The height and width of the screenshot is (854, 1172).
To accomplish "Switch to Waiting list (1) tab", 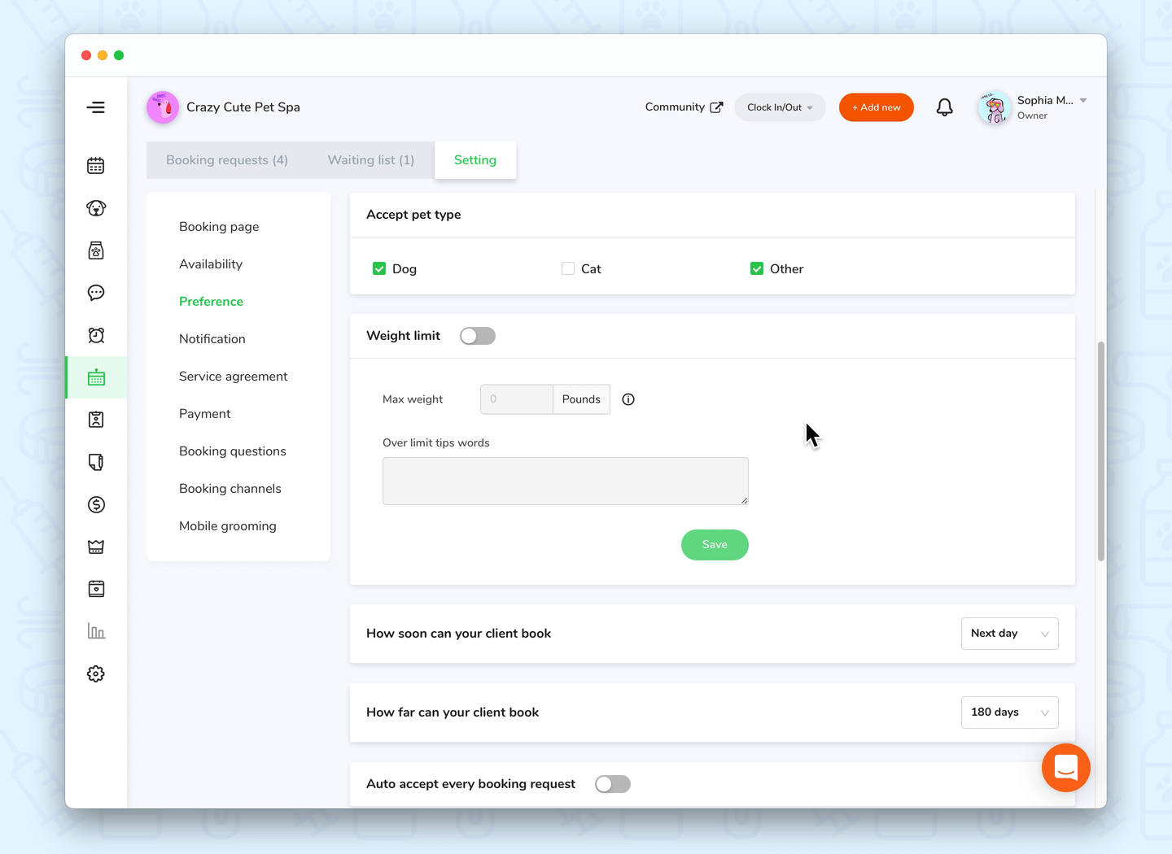I will (371, 160).
